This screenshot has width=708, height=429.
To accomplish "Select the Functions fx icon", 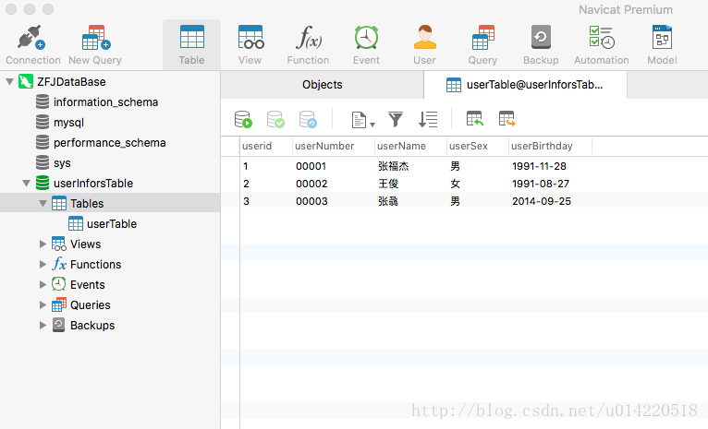I will tap(59, 264).
